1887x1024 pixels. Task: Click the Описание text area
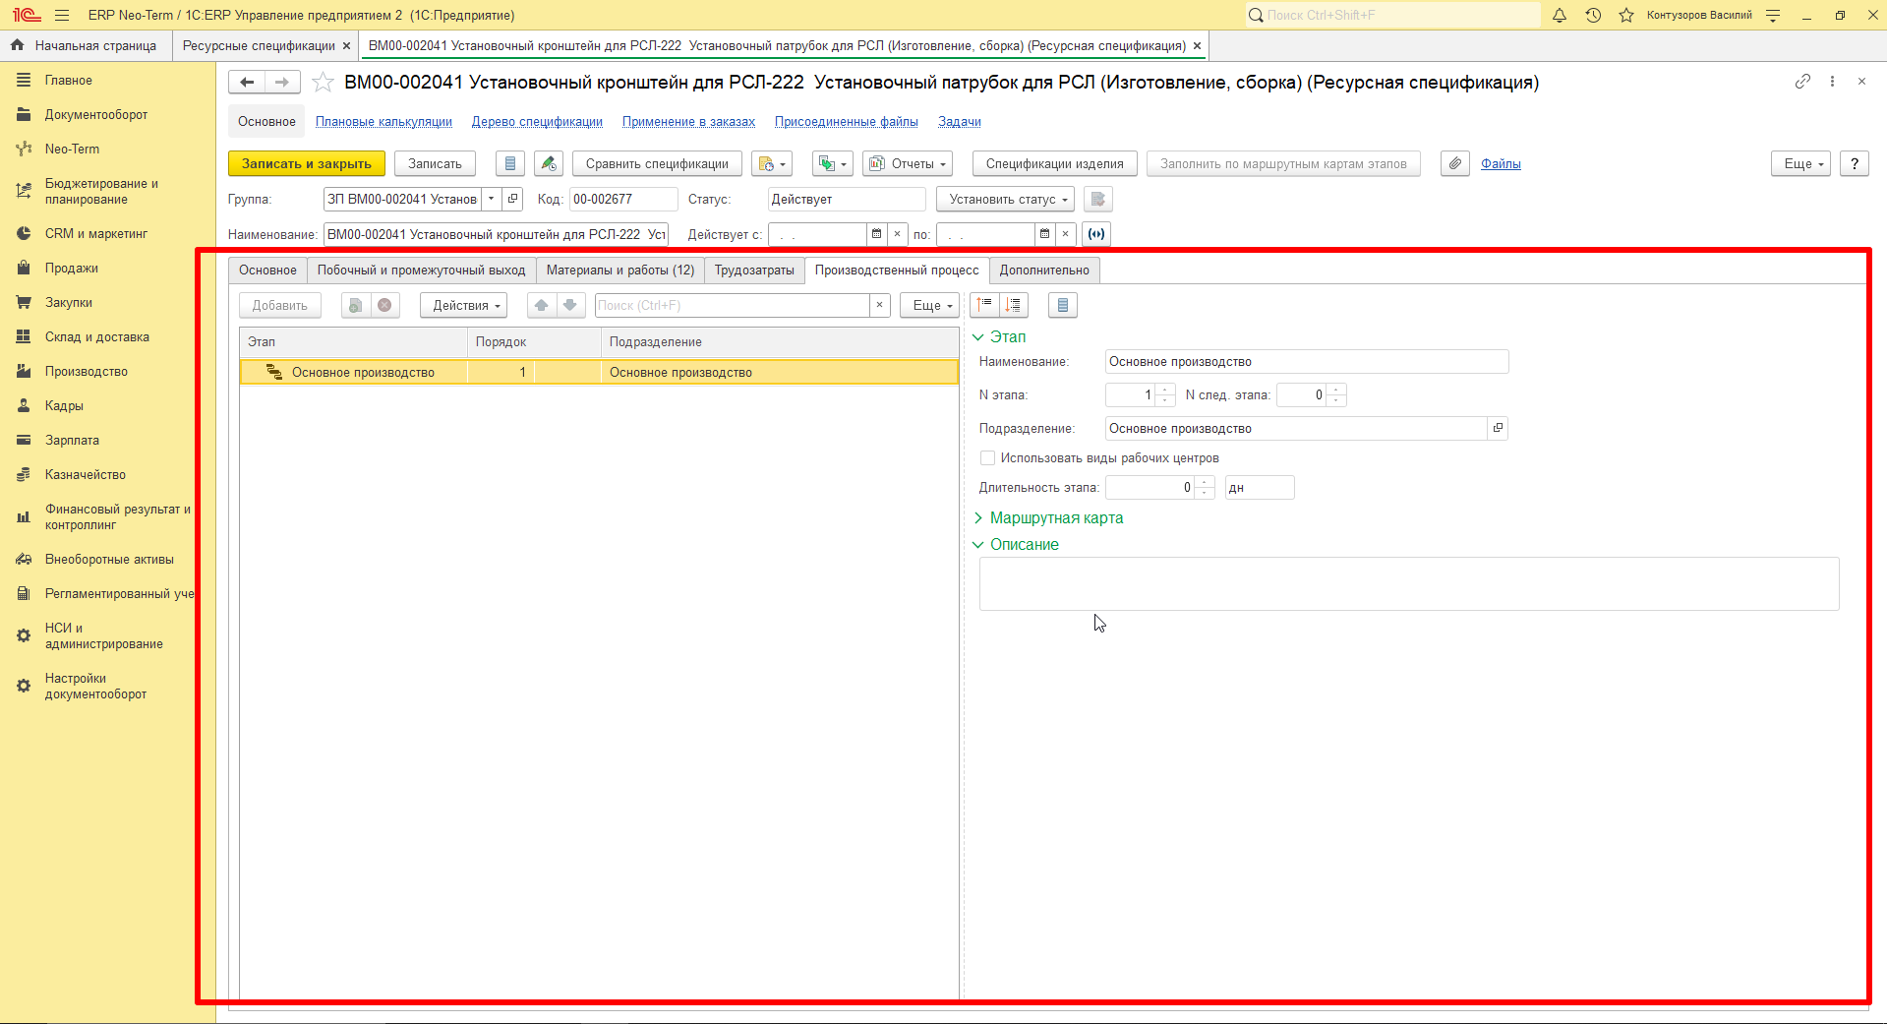pos(1409,584)
